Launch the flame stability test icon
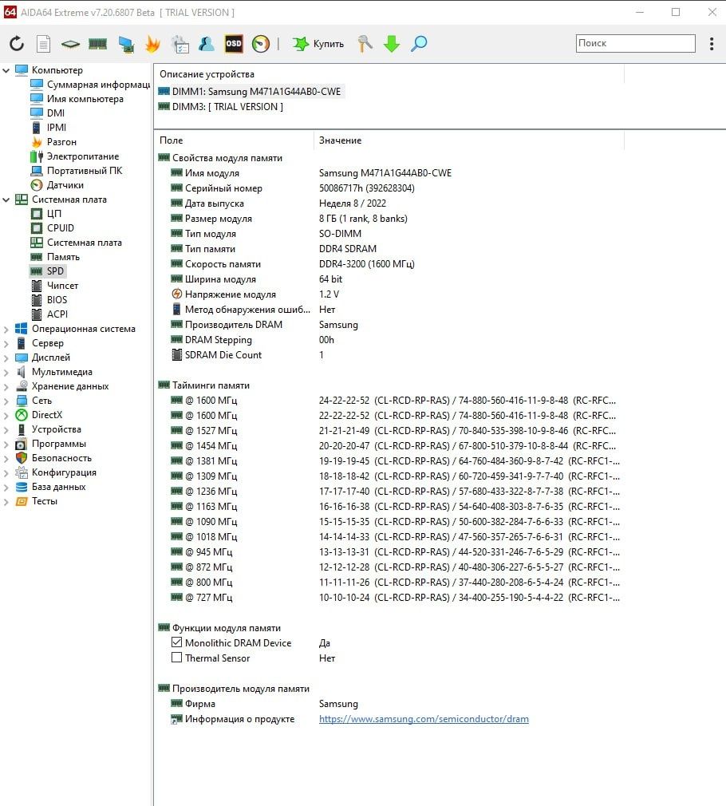 152,44
